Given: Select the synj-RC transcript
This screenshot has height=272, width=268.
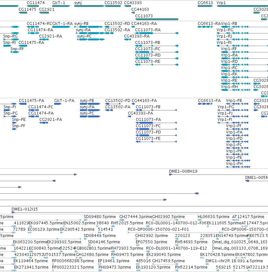Looking at the screenshot, I should click(91, 39).
